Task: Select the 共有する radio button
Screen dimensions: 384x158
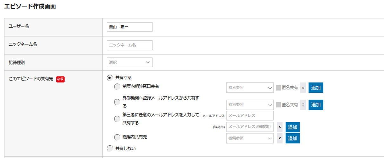Action: 110,77
